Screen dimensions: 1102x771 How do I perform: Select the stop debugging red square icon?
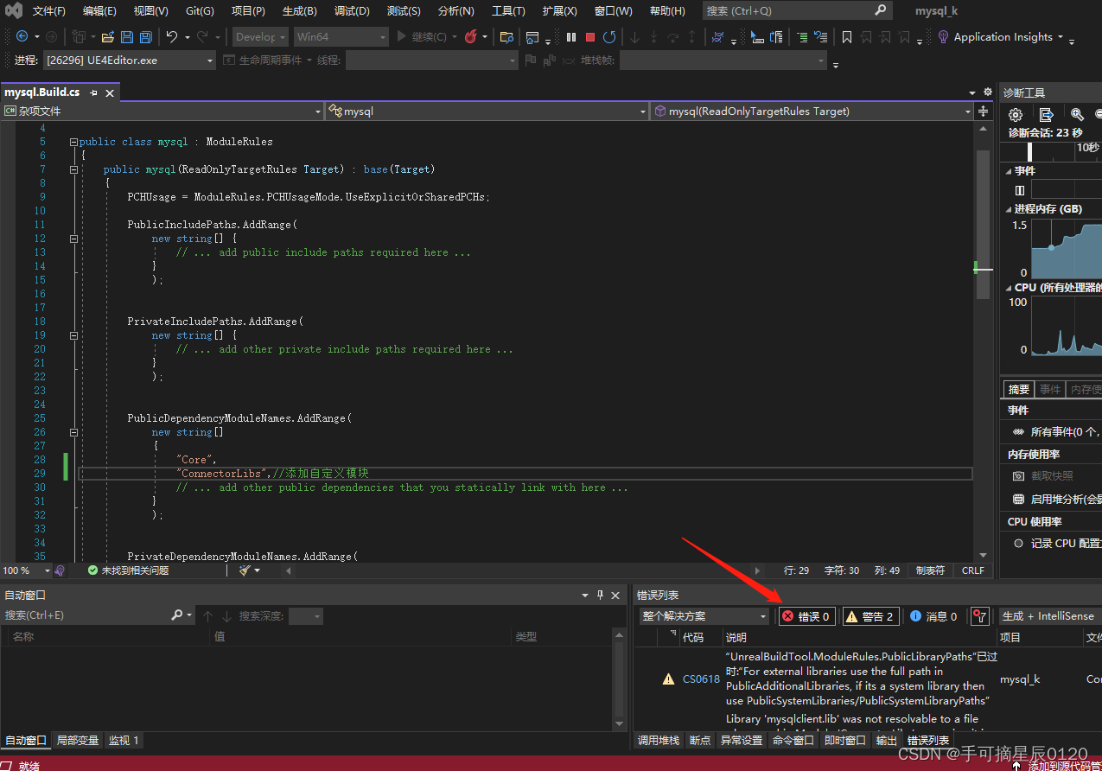click(589, 37)
